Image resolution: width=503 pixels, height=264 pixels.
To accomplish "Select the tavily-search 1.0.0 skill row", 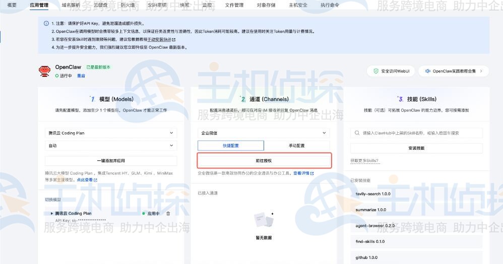I will coord(416,194).
